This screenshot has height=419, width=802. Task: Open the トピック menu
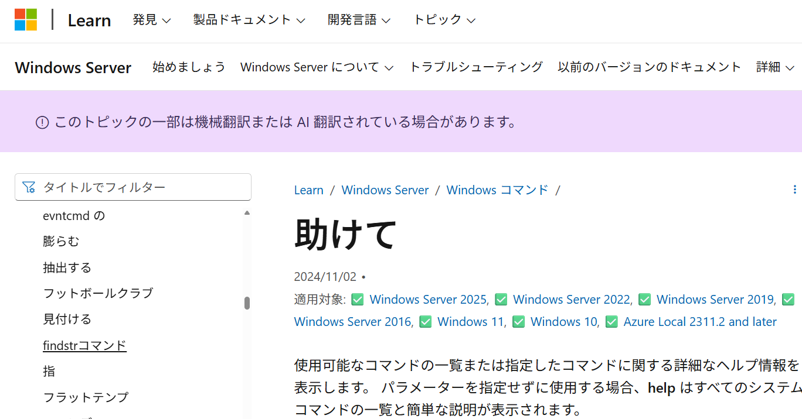click(444, 20)
